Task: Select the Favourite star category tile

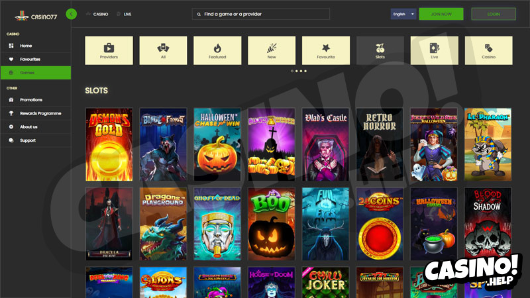Action: point(326,50)
